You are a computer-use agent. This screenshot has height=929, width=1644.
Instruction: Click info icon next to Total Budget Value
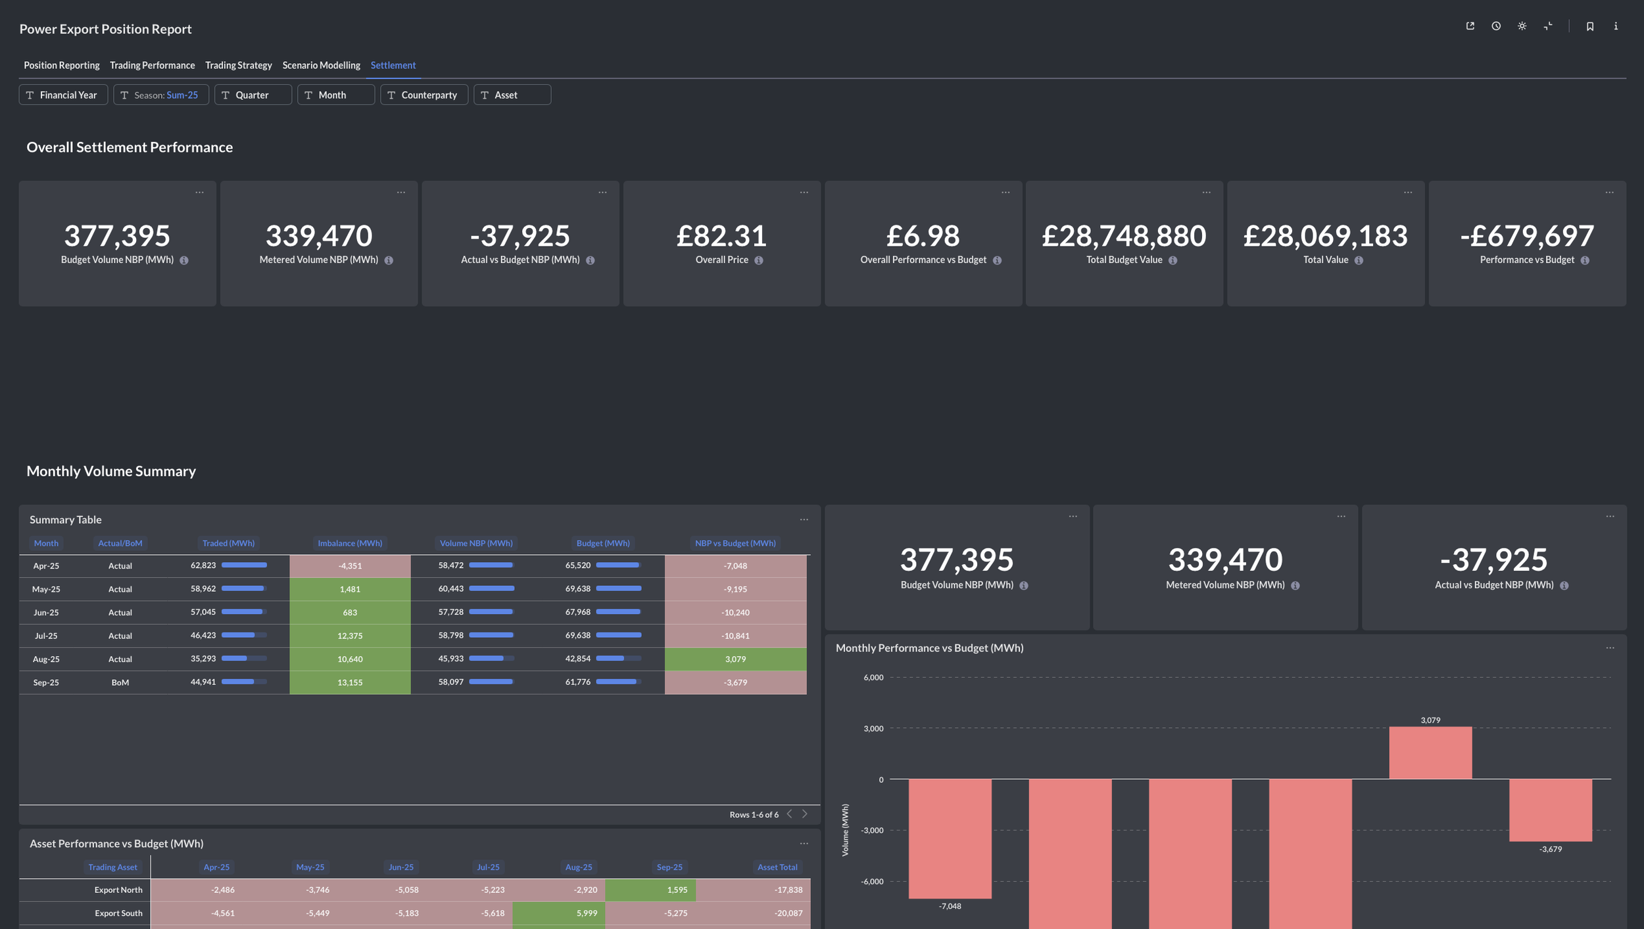tap(1173, 260)
